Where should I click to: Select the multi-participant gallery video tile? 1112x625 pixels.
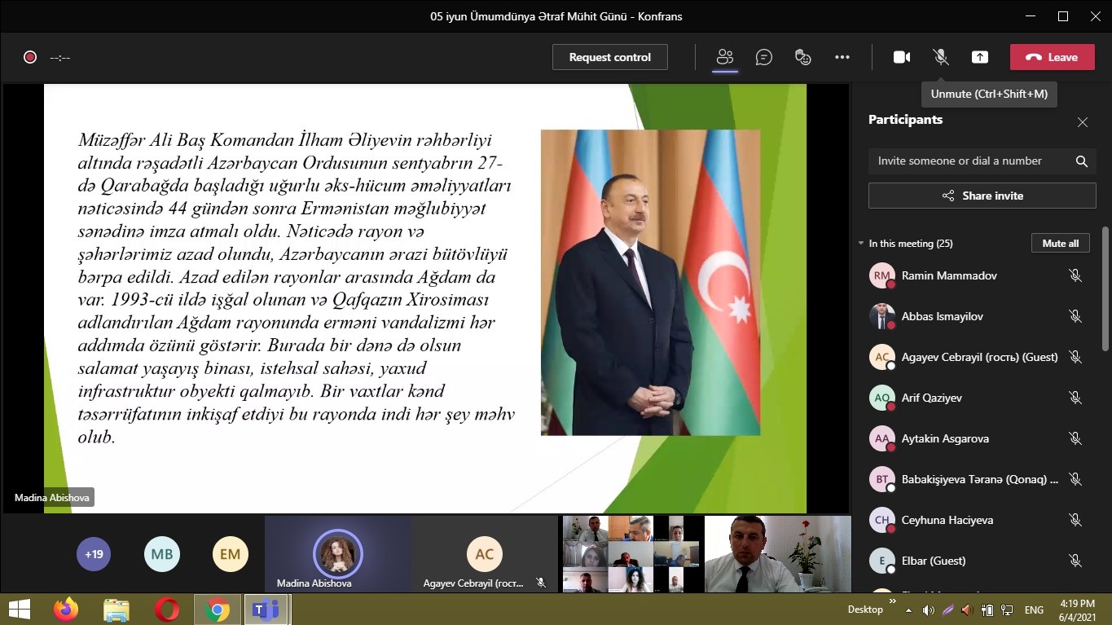click(632, 554)
